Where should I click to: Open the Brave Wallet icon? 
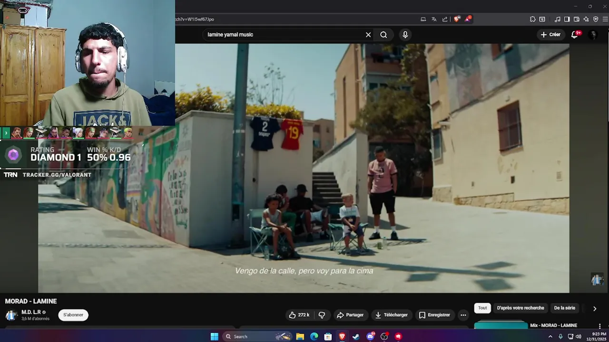[x=576, y=19]
